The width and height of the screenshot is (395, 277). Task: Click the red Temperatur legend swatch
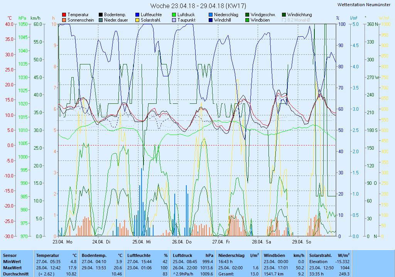point(64,15)
